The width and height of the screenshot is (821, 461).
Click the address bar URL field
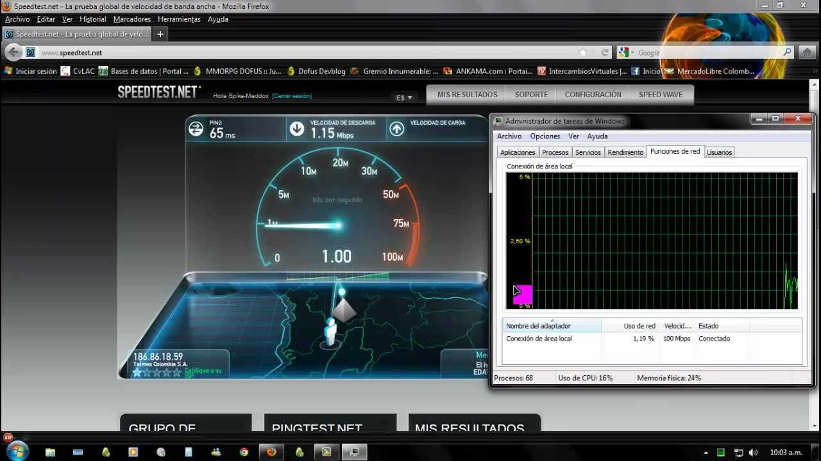pos(308,53)
